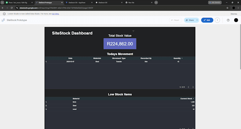The width and height of the screenshot is (241, 129).
Task: Open a new browser tab with plus
Action: pyautogui.click(x=156, y=2)
